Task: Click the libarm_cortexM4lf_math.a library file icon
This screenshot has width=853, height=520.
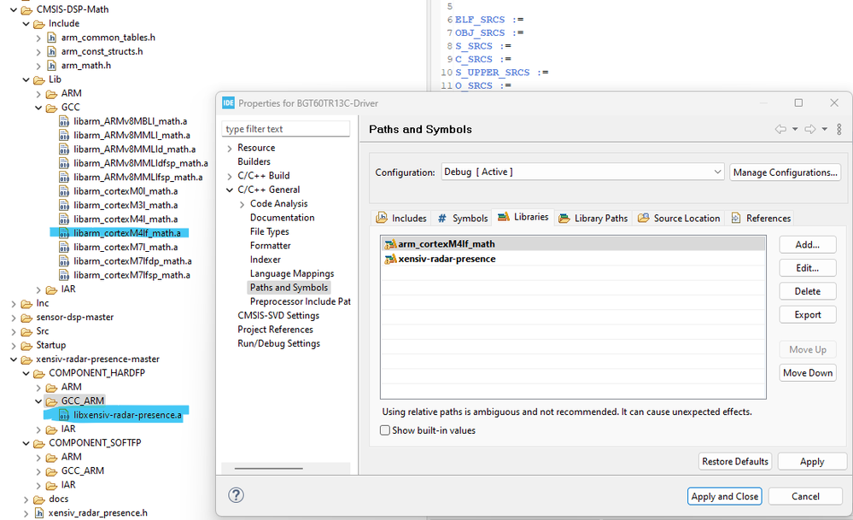Action: click(x=64, y=233)
